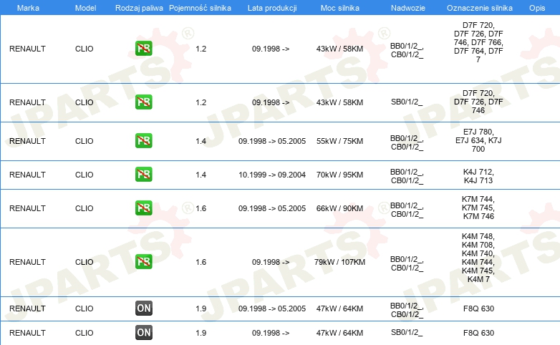Click engine codes K7M 744, K7M 745, K7M 746

coord(478,208)
